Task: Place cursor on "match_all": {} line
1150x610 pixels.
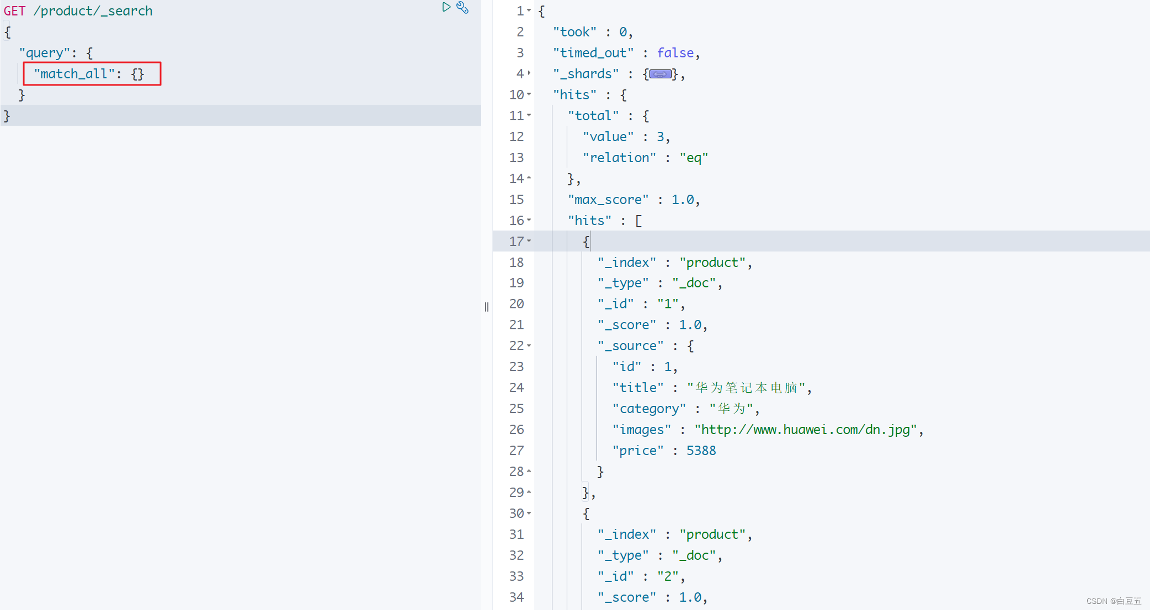Action: [89, 74]
